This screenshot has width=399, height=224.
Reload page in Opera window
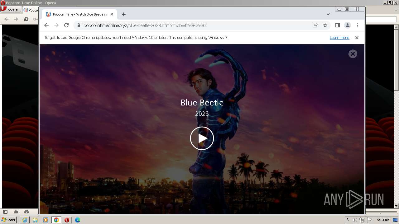point(26,19)
